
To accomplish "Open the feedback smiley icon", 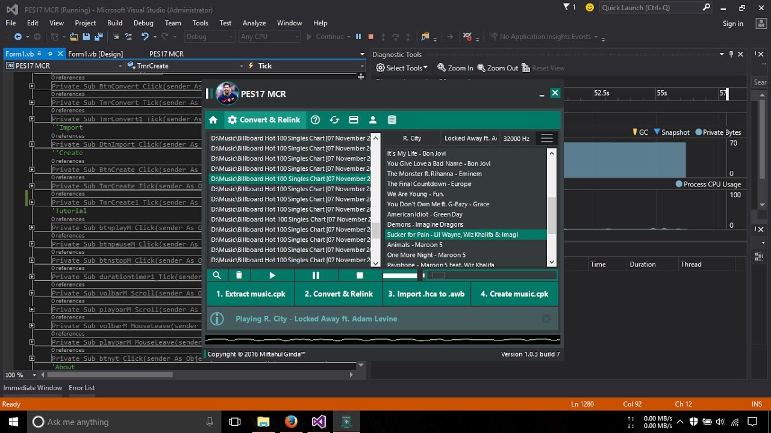I will tap(590, 7).
